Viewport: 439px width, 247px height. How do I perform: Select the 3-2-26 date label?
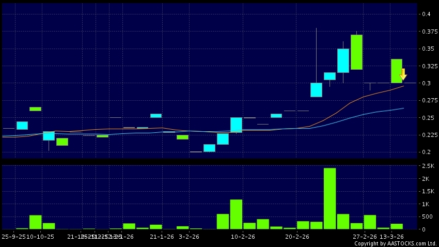(189, 237)
